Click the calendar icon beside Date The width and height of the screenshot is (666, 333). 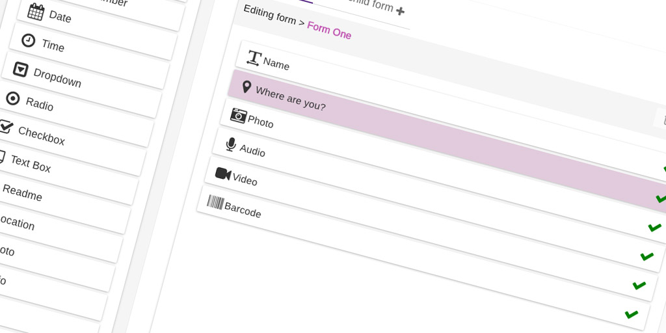(36, 12)
